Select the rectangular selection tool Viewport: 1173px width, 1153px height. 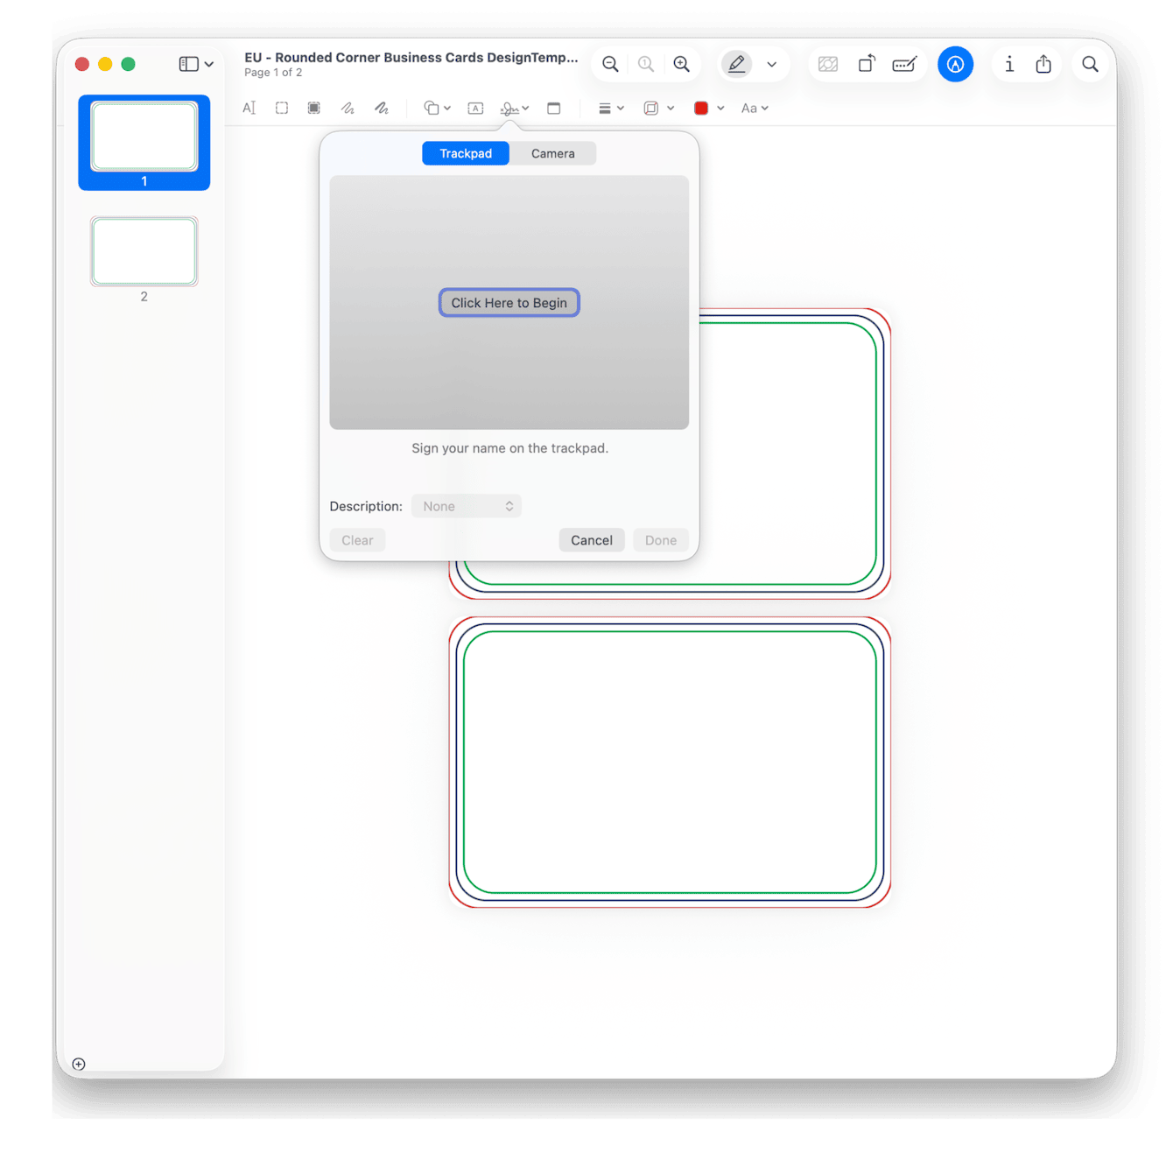coord(281,107)
